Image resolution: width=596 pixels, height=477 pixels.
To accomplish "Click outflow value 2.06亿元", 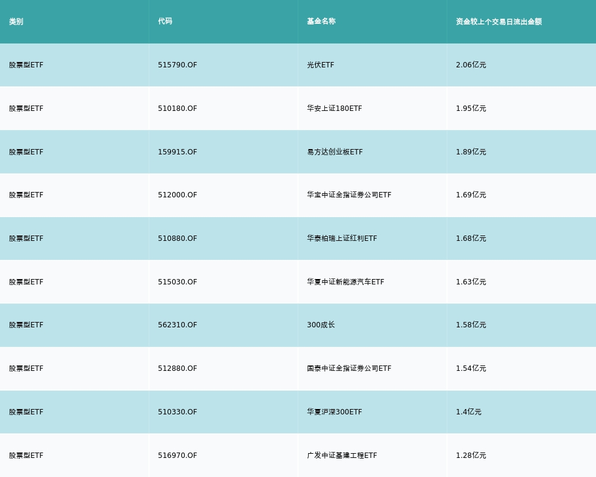I will [471, 65].
